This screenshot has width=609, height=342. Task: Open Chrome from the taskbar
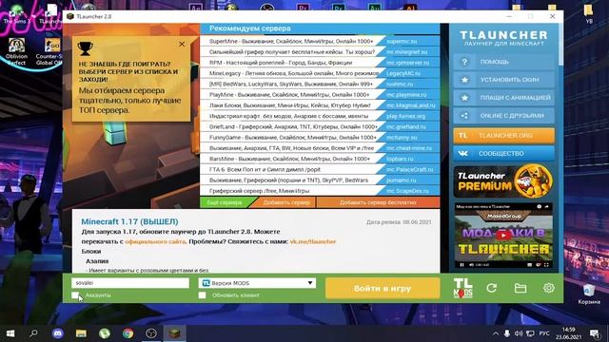click(128, 333)
